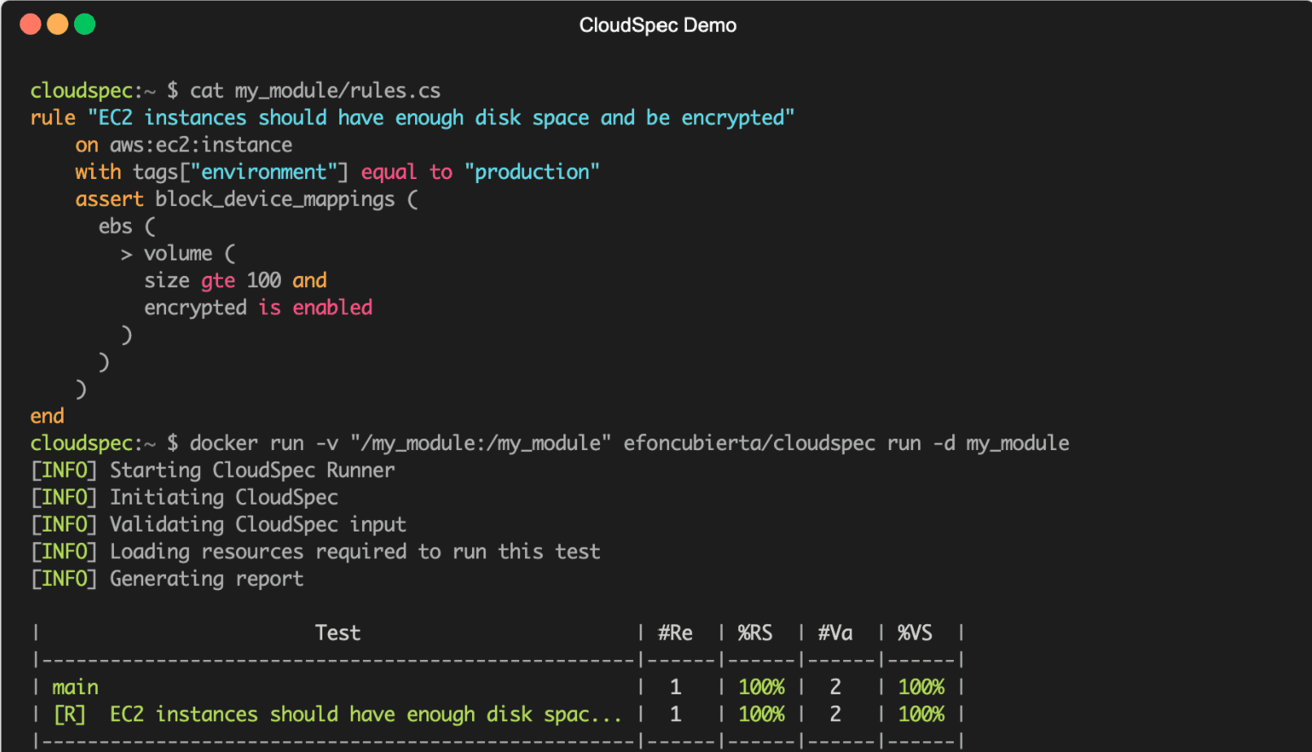Click 'Validating CloudSpec input' log line

(258, 525)
